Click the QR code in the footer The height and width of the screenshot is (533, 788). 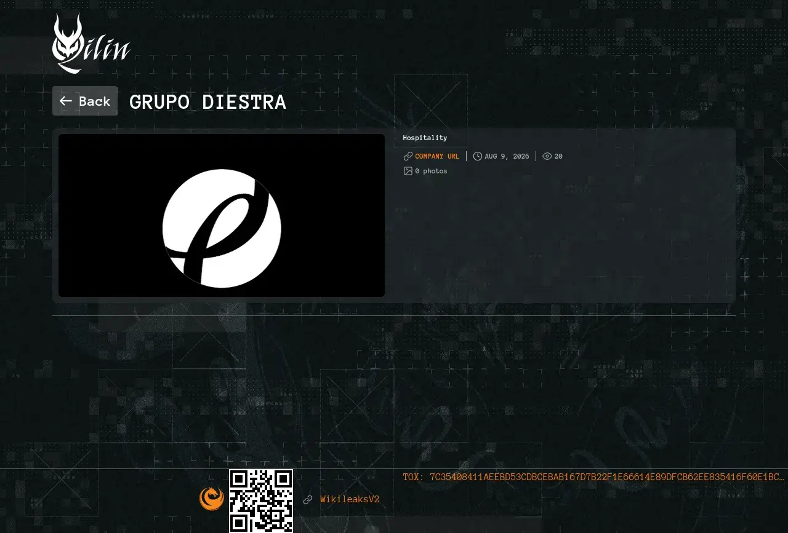point(261,501)
